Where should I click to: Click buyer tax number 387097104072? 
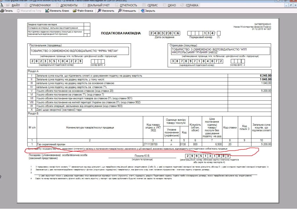click(x=197, y=61)
